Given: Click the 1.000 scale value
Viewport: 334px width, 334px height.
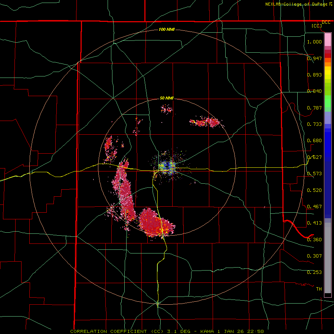Looking at the screenshot, I should point(314,42).
